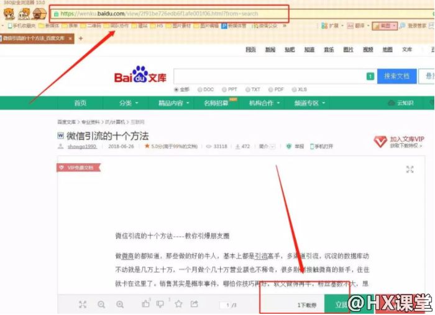Open the 截图 screenshot dropdown arrow
The image size is (435, 315).
(x=394, y=26)
